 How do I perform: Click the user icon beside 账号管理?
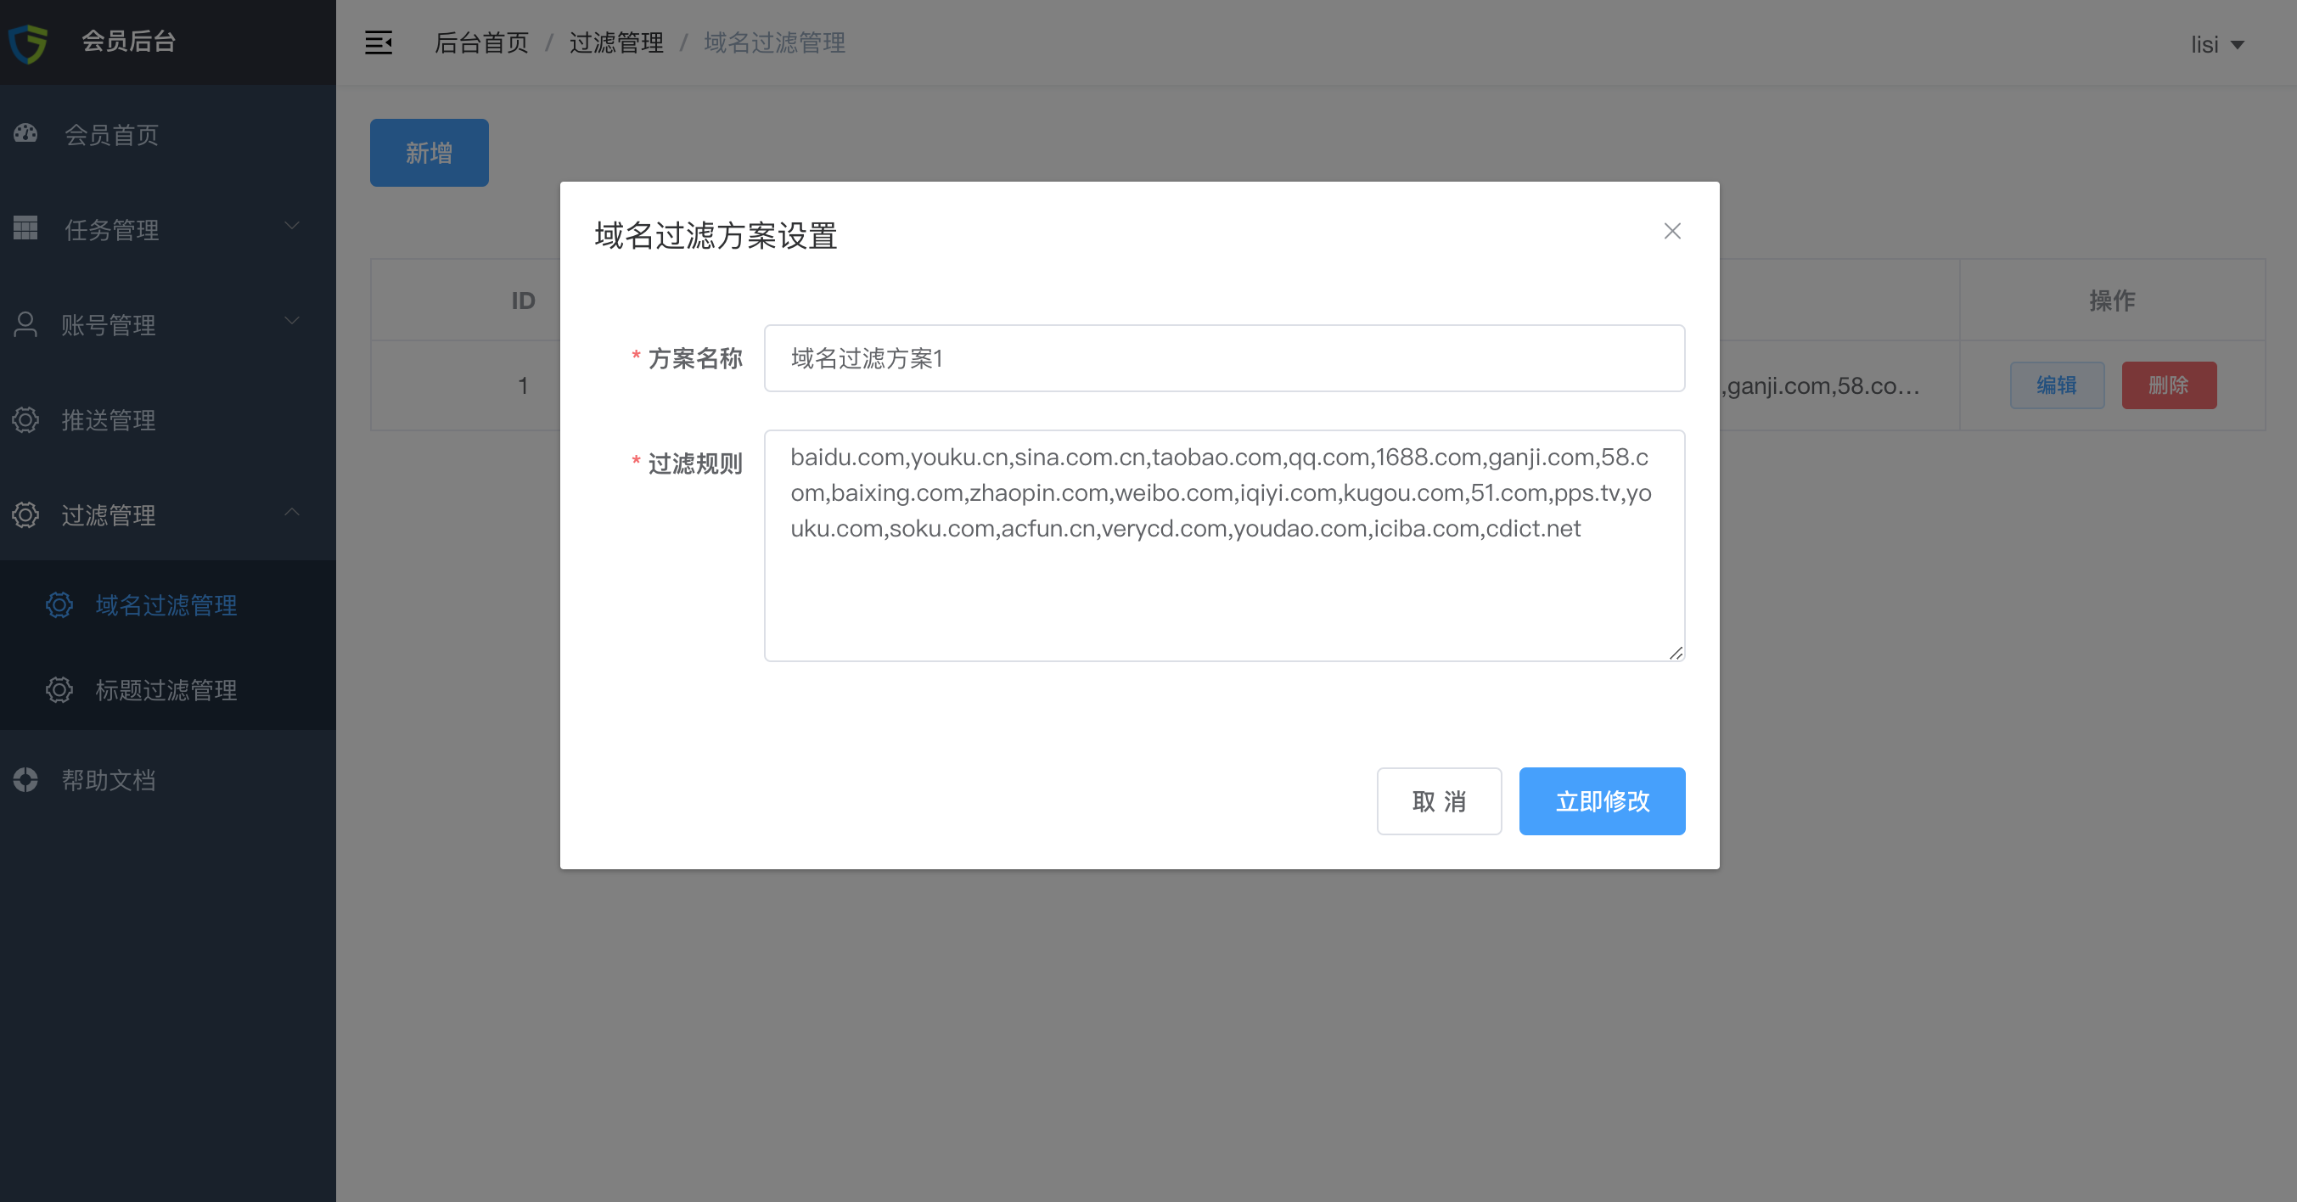point(25,323)
